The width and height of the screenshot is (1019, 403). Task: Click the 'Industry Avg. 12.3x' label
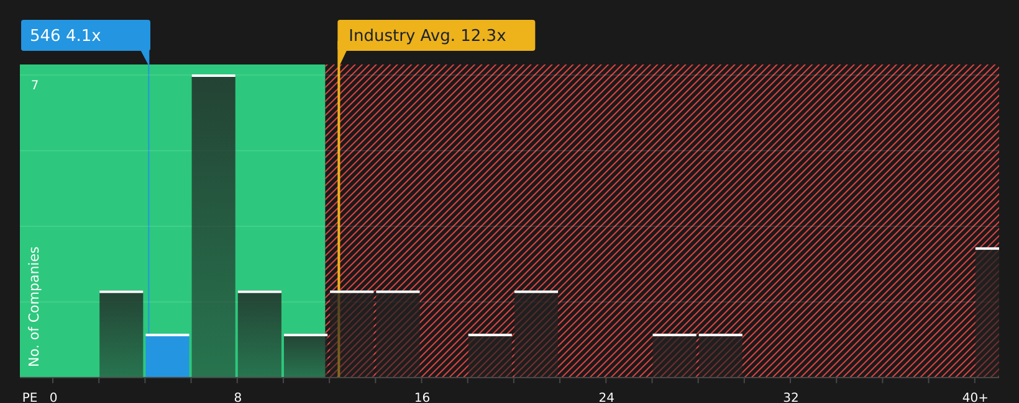(436, 35)
